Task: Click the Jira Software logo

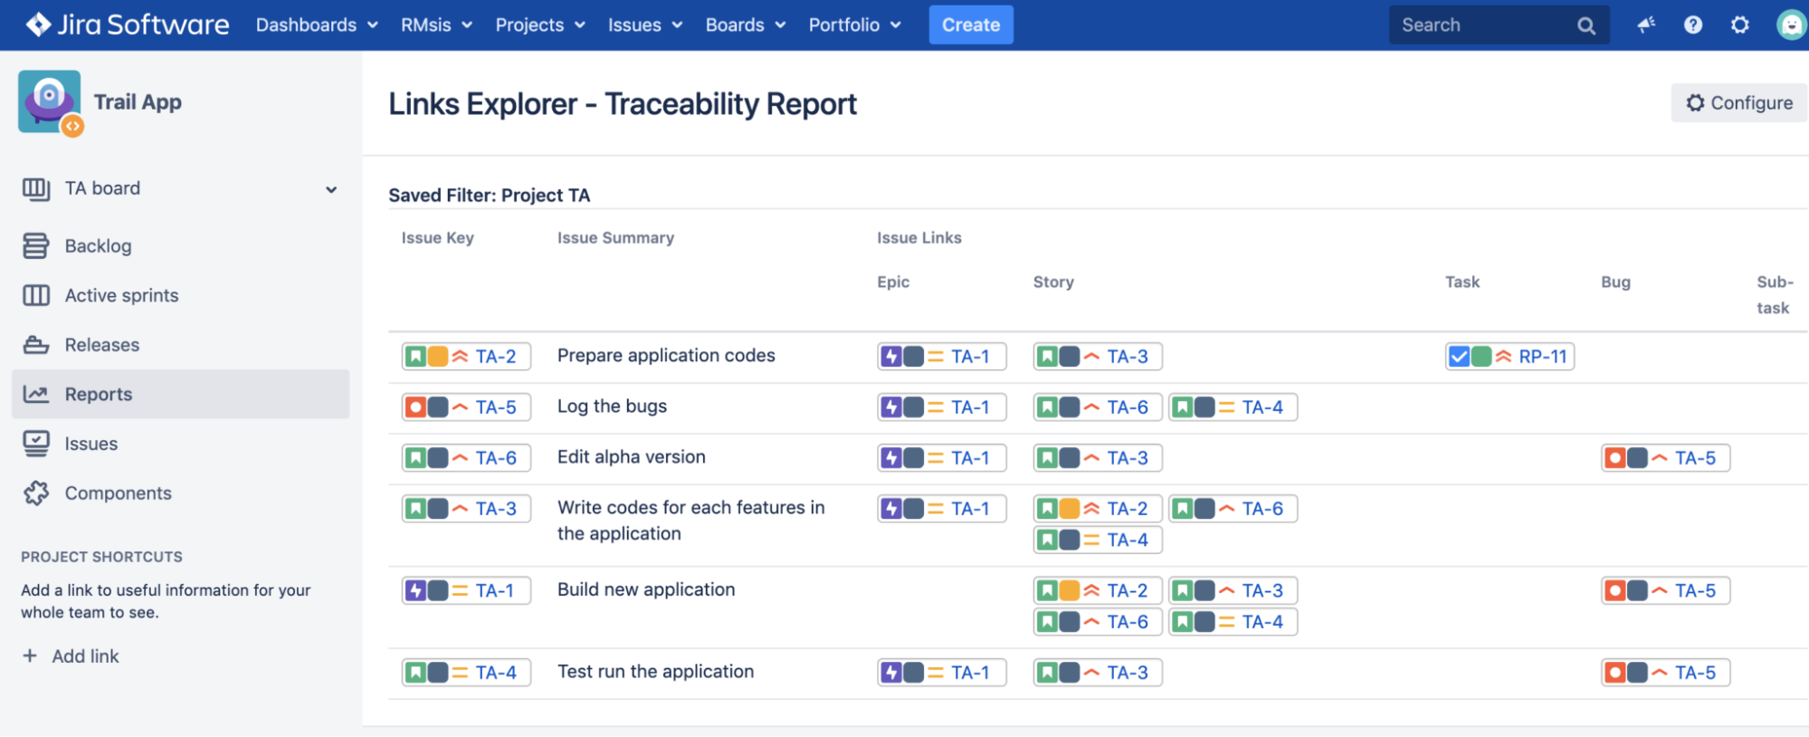Action: [127, 25]
